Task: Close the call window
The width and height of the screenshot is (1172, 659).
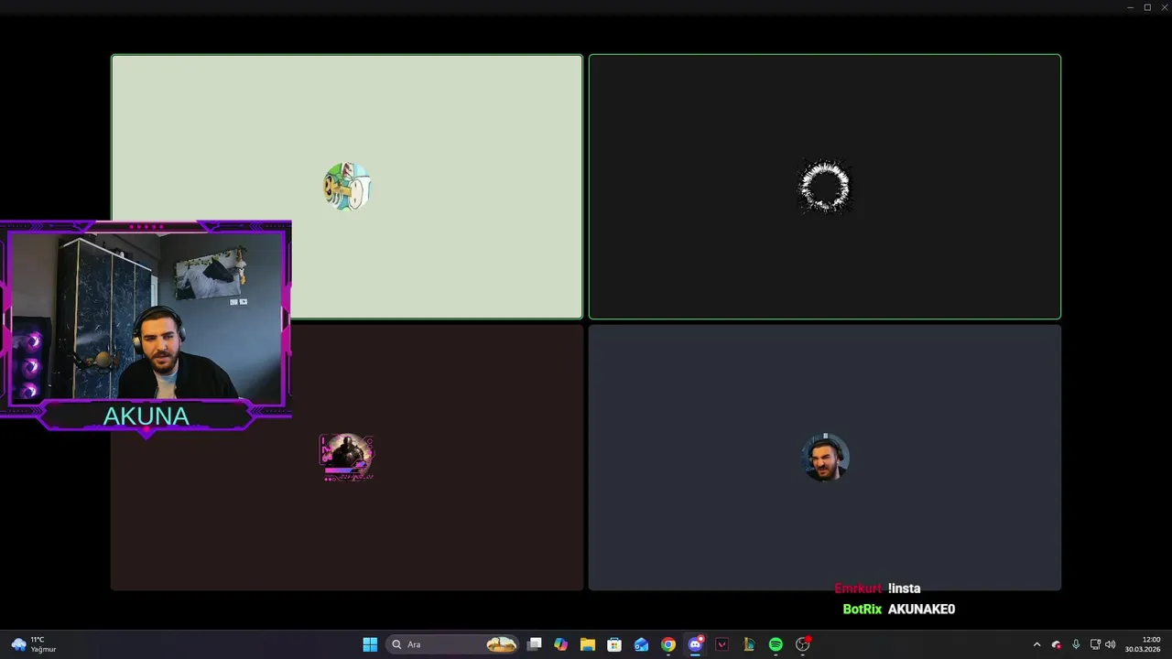Action: click(1164, 7)
